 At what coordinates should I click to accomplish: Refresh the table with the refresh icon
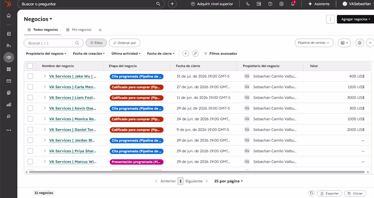(311, 193)
